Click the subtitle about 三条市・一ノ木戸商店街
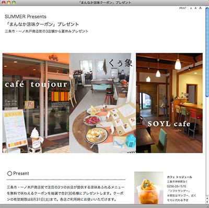 [x=47, y=31]
